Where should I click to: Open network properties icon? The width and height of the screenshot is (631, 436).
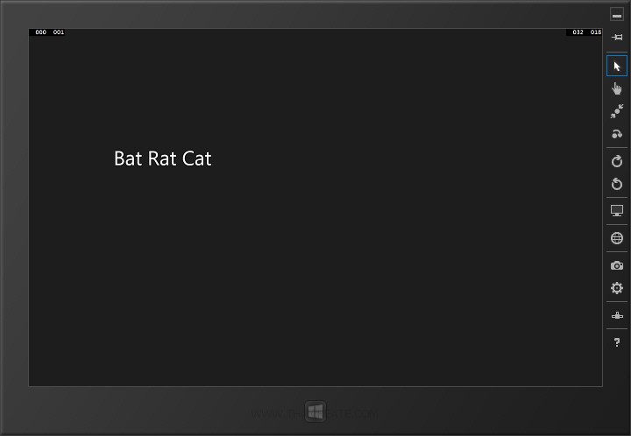click(x=617, y=315)
